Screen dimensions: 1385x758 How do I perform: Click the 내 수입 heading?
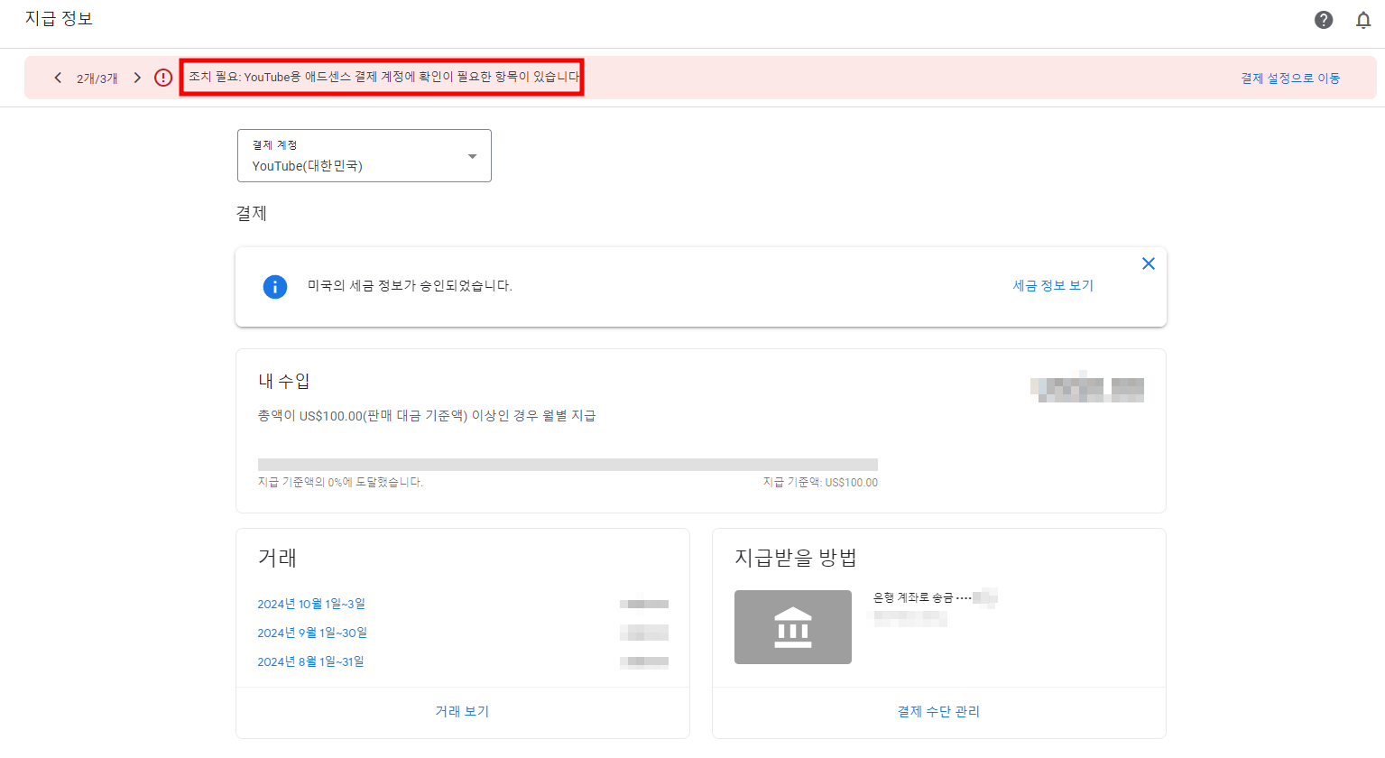click(284, 381)
